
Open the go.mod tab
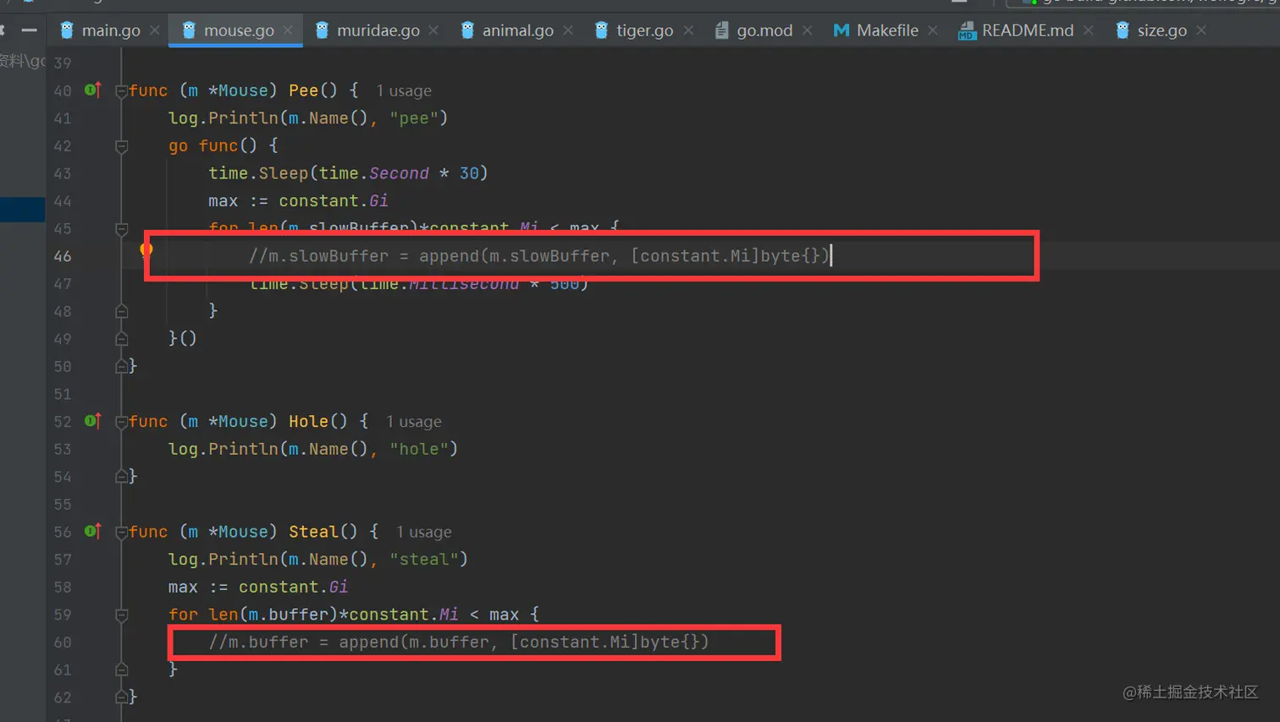point(764,30)
